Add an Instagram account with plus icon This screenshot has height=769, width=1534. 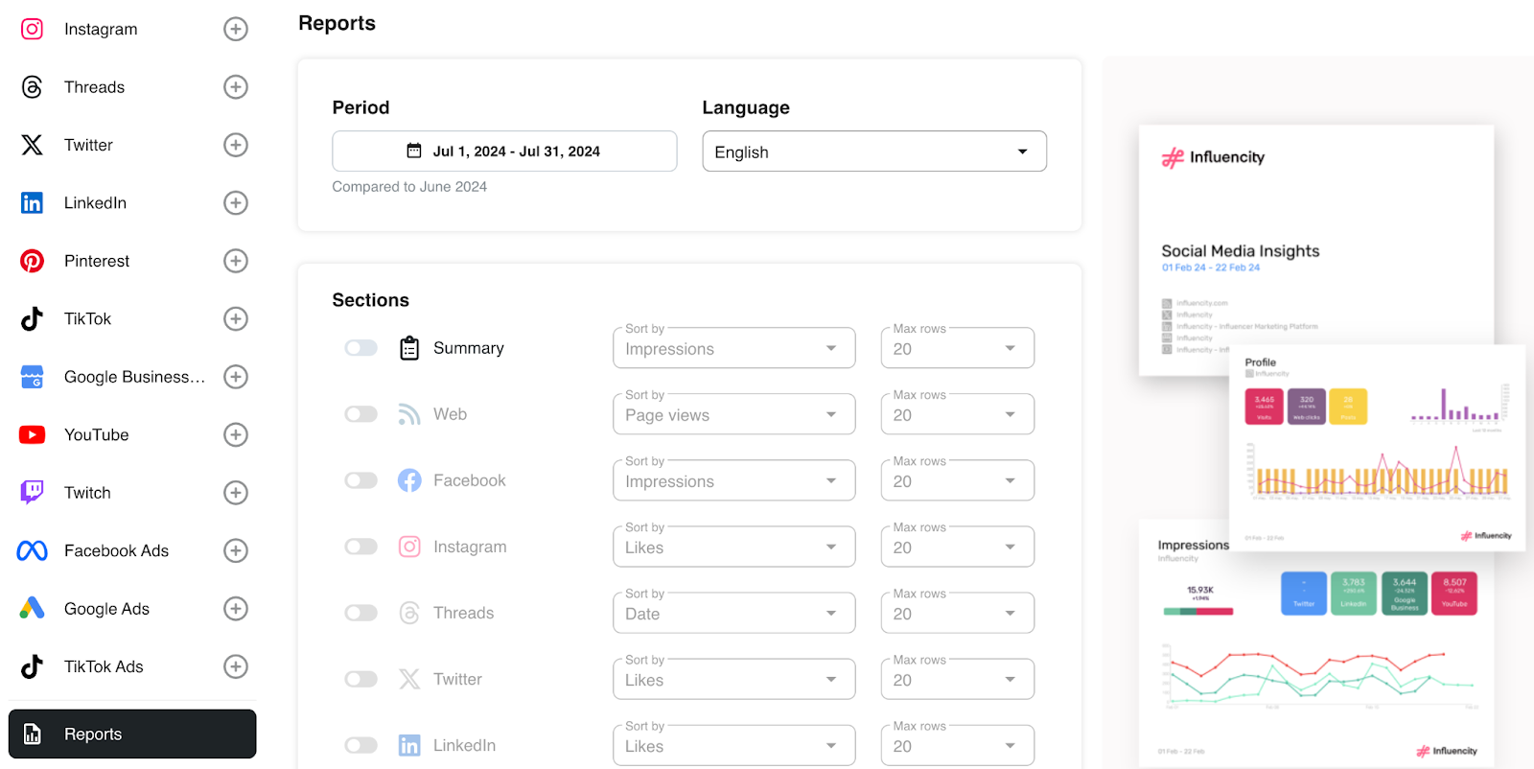(236, 29)
